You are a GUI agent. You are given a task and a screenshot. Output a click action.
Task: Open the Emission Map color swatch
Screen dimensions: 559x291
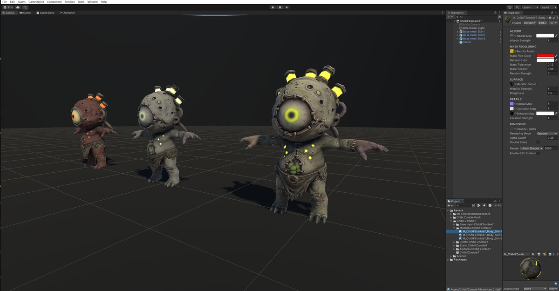pyautogui.click(x=545, y=113)
